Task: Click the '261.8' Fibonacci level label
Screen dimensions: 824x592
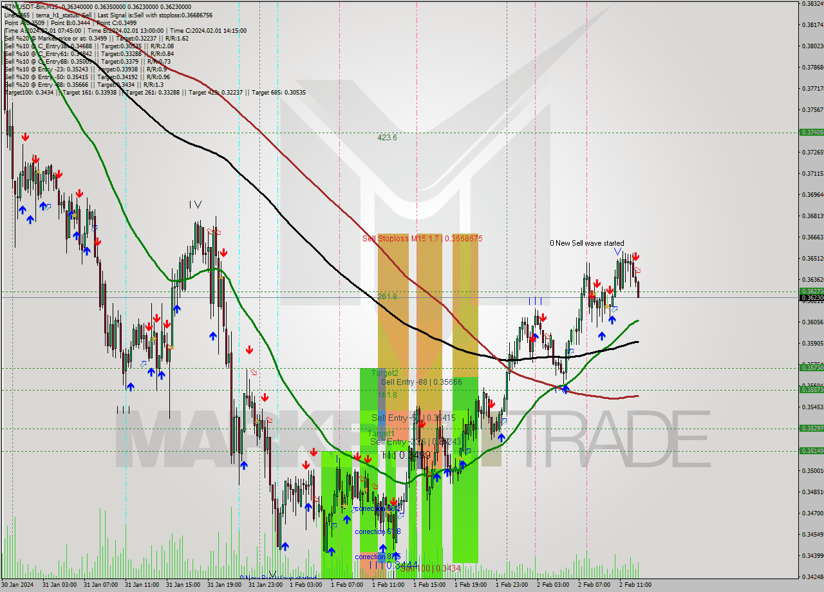Action: pyautogui.click(x=387, y=297)
